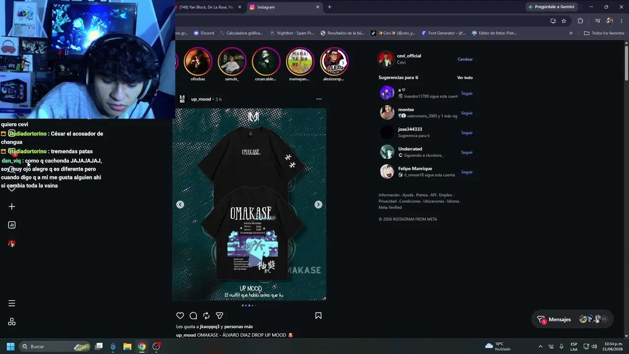Follow jose344333

point(467,133)
